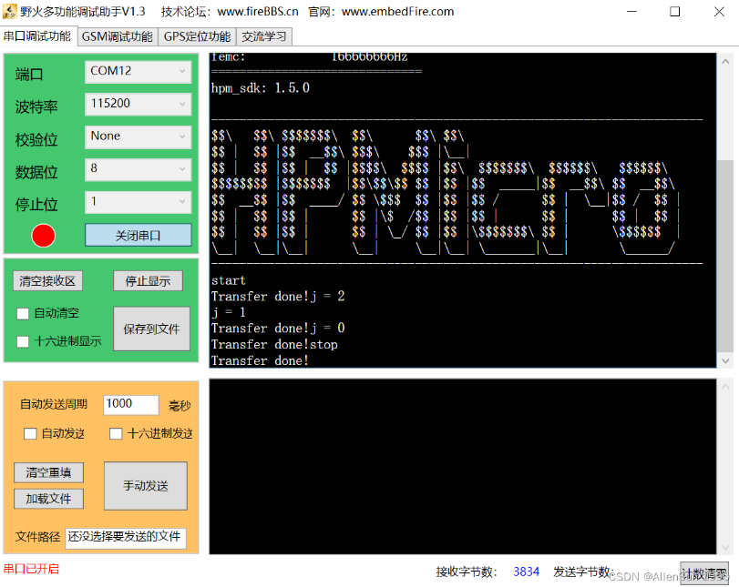Switch to the GSM调试功能 tab
The height and width of the screenshot is (587, 739).
[x=117, y=37]
